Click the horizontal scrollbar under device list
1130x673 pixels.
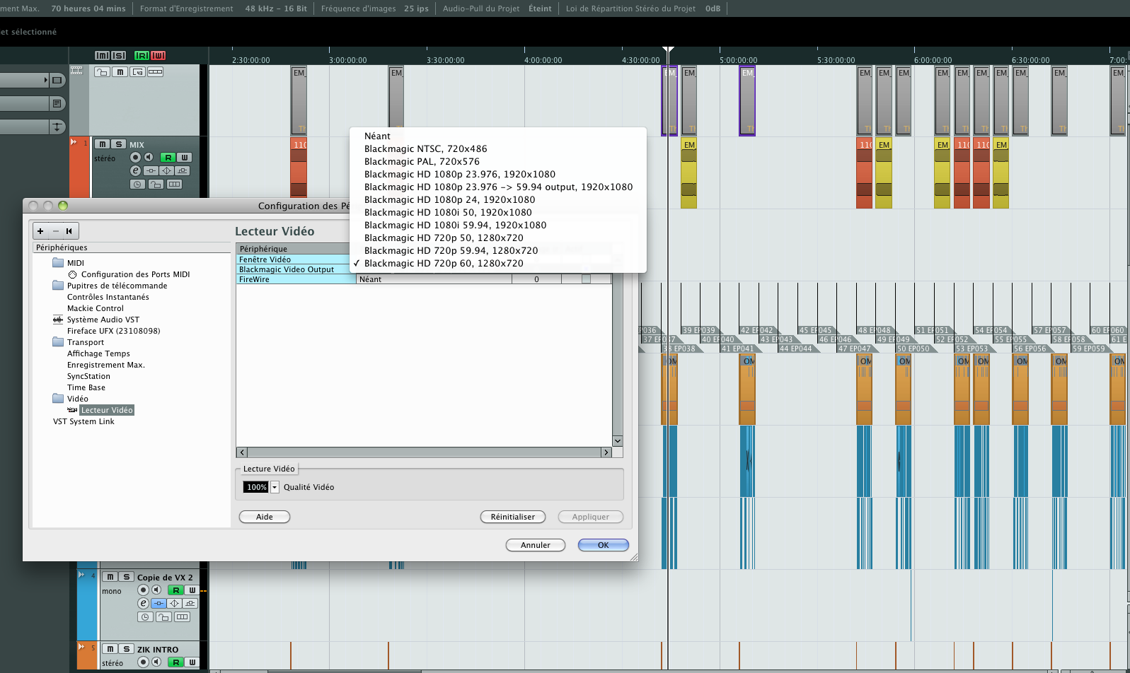(x=425, y=452)
